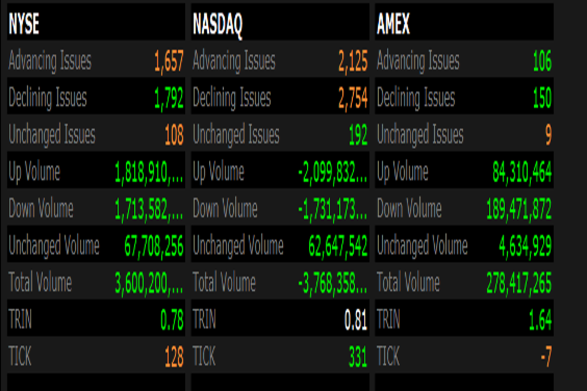Select AMEX Unchanged Issues value 9
This screenshot has height=391, width=587.
[x=548, y=135]
